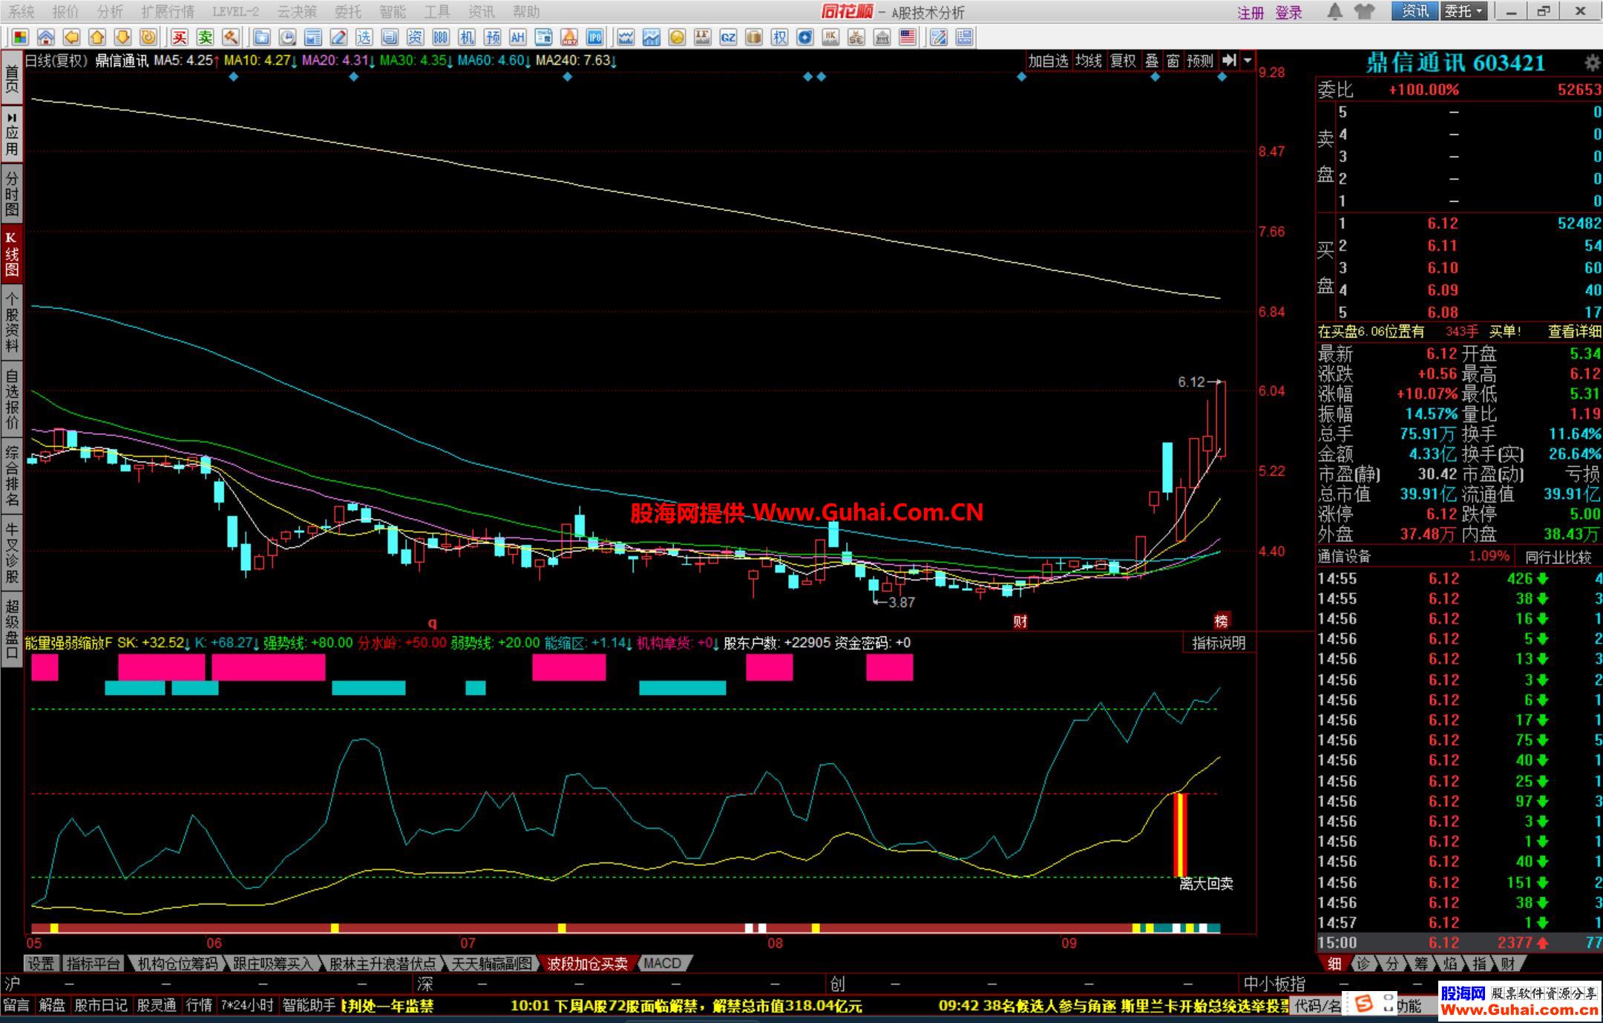The width and height of the screenshot is (1603, 1023).
Task: Open the 系统 menu
Action: [22, 12]
